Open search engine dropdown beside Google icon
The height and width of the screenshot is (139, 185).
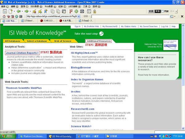tap(175, 16)
